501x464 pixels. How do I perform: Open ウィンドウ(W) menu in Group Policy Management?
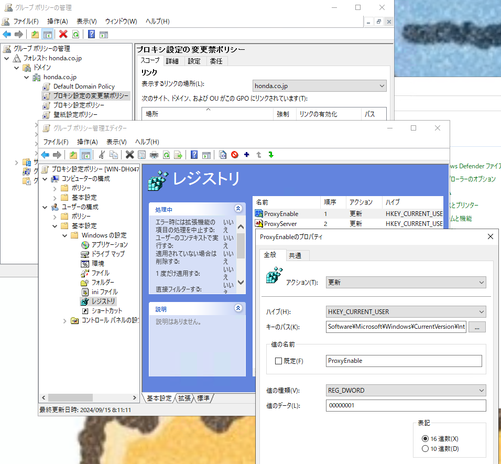121,21
